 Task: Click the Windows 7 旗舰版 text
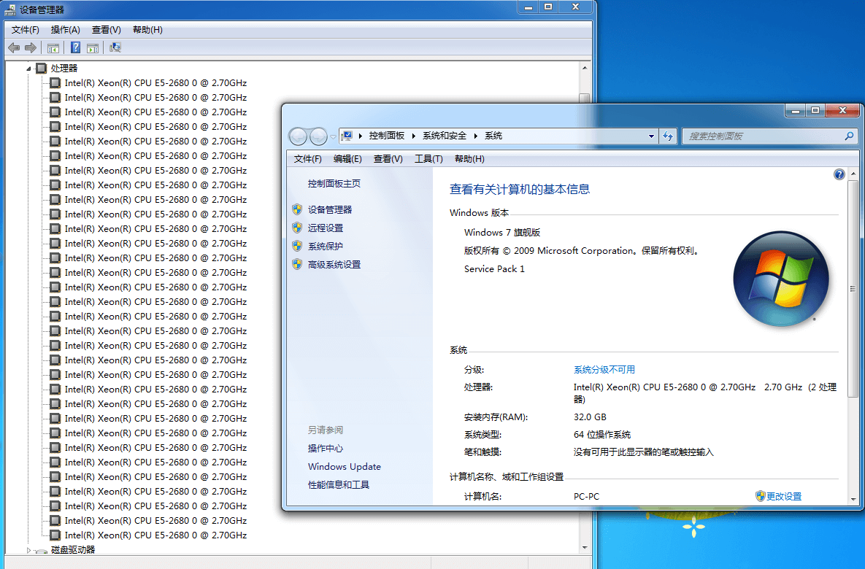(x=502, y=233)
